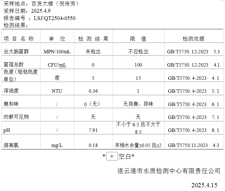The image size is (225, 191).
Task: Select the 项目名称 column header
Action: (19, 39)
